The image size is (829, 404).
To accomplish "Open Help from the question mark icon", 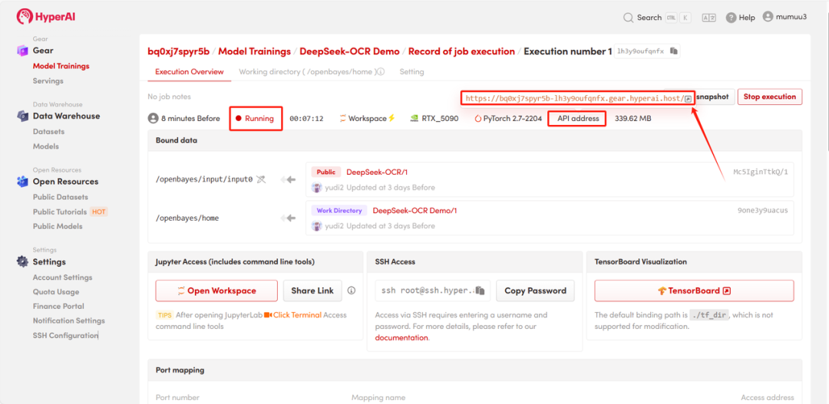I will pyautogui.click(x=731, y=18).
